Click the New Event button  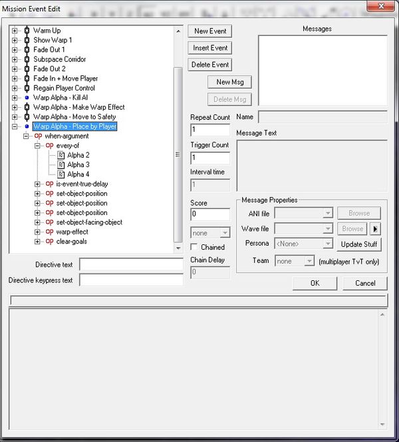[210, 31]
